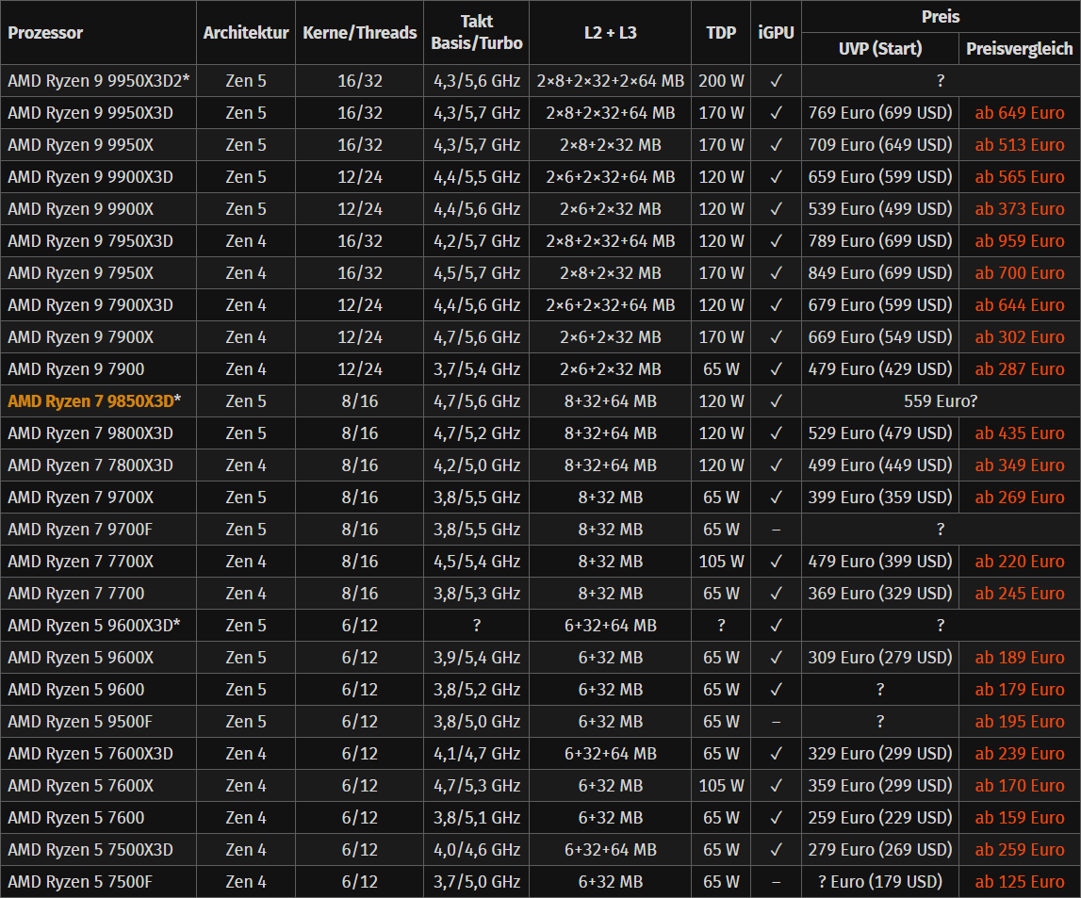
Task: Click '309 Euro (279 USD)' UVP cell
Action: click(879, 658)
